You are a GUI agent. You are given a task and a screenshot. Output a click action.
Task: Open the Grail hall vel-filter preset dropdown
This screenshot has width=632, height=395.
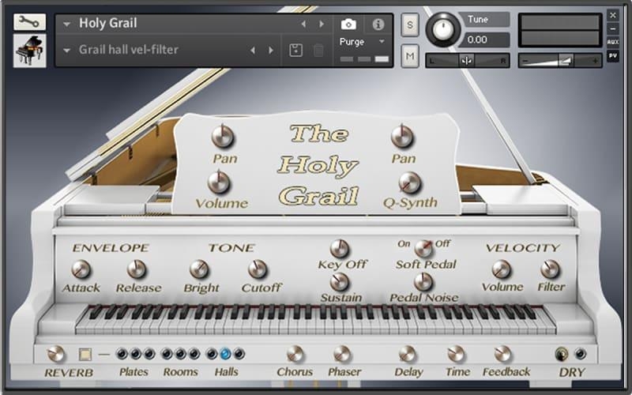pyautogui.click(x=67, y=51)
